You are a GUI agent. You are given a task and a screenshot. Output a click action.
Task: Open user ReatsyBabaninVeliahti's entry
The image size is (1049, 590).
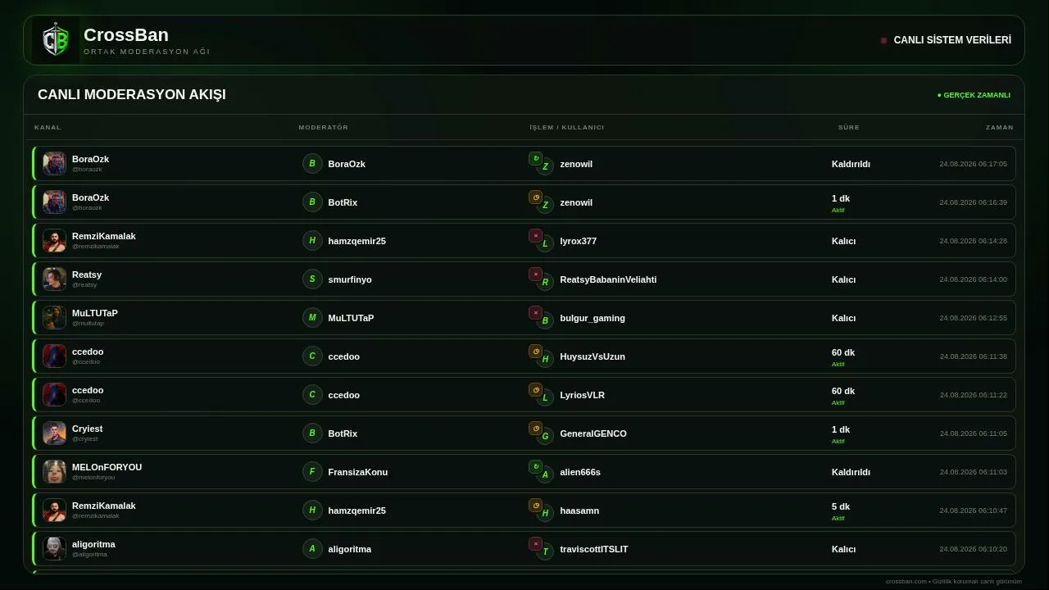coord(608,279)
